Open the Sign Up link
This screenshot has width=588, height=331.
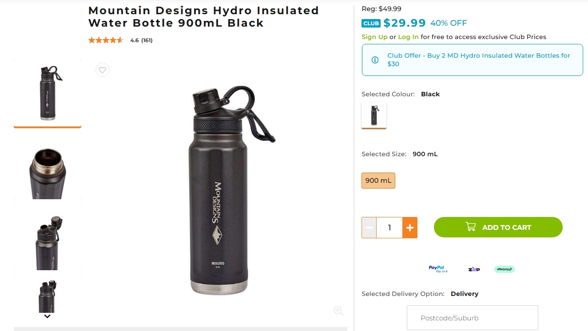click(x=374, y=37)
